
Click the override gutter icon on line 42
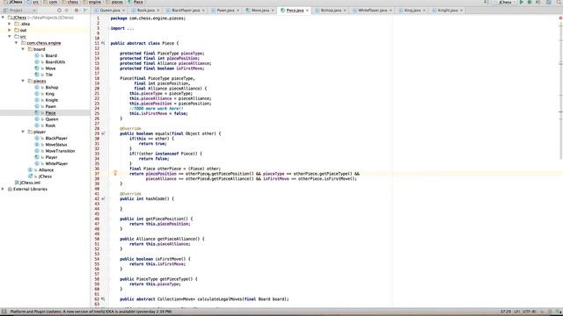[103, 199]
